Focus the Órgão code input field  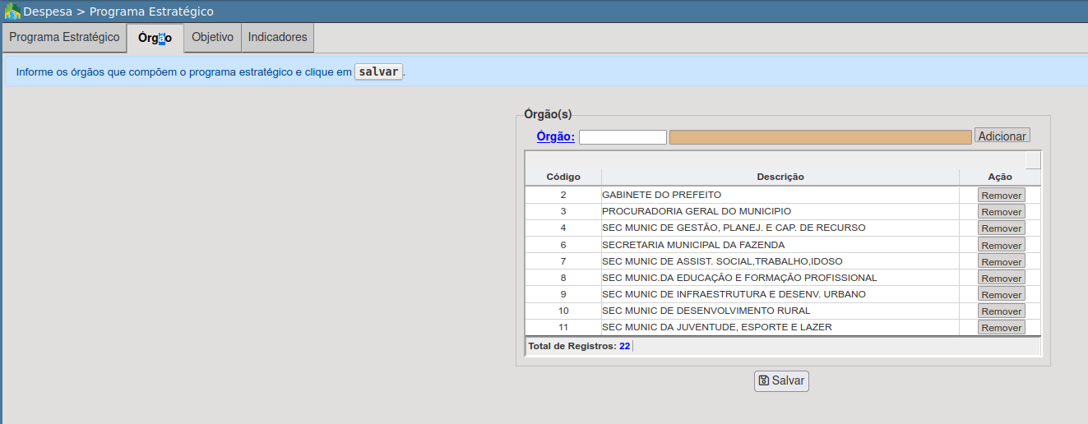click(623, 137)
